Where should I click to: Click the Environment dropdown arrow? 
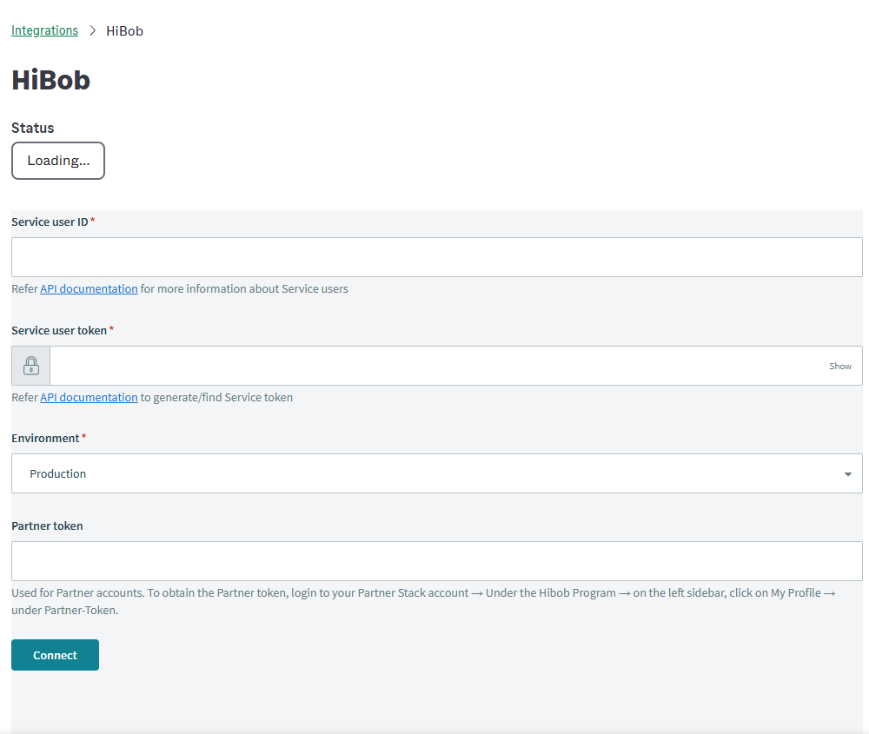[847, 474]
